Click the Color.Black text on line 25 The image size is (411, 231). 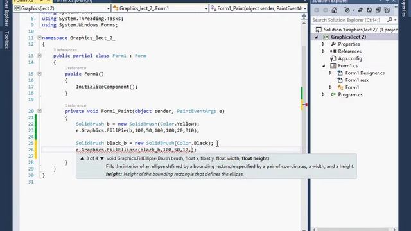click(x=193, y=143)
